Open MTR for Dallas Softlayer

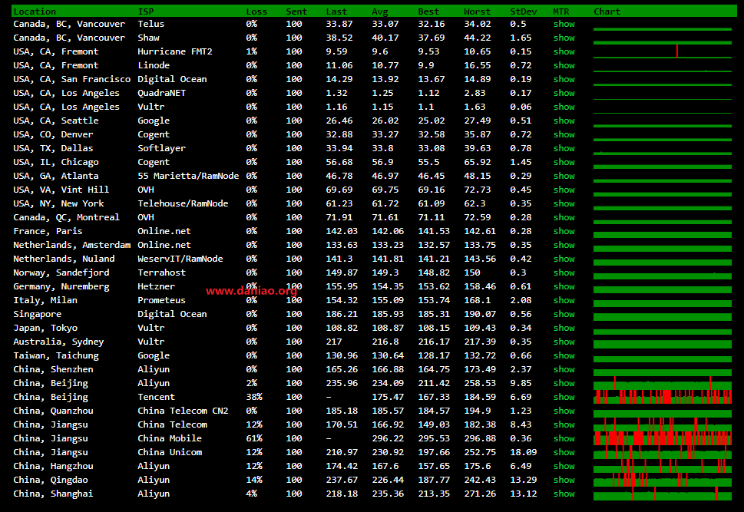[x=564, y=148]
